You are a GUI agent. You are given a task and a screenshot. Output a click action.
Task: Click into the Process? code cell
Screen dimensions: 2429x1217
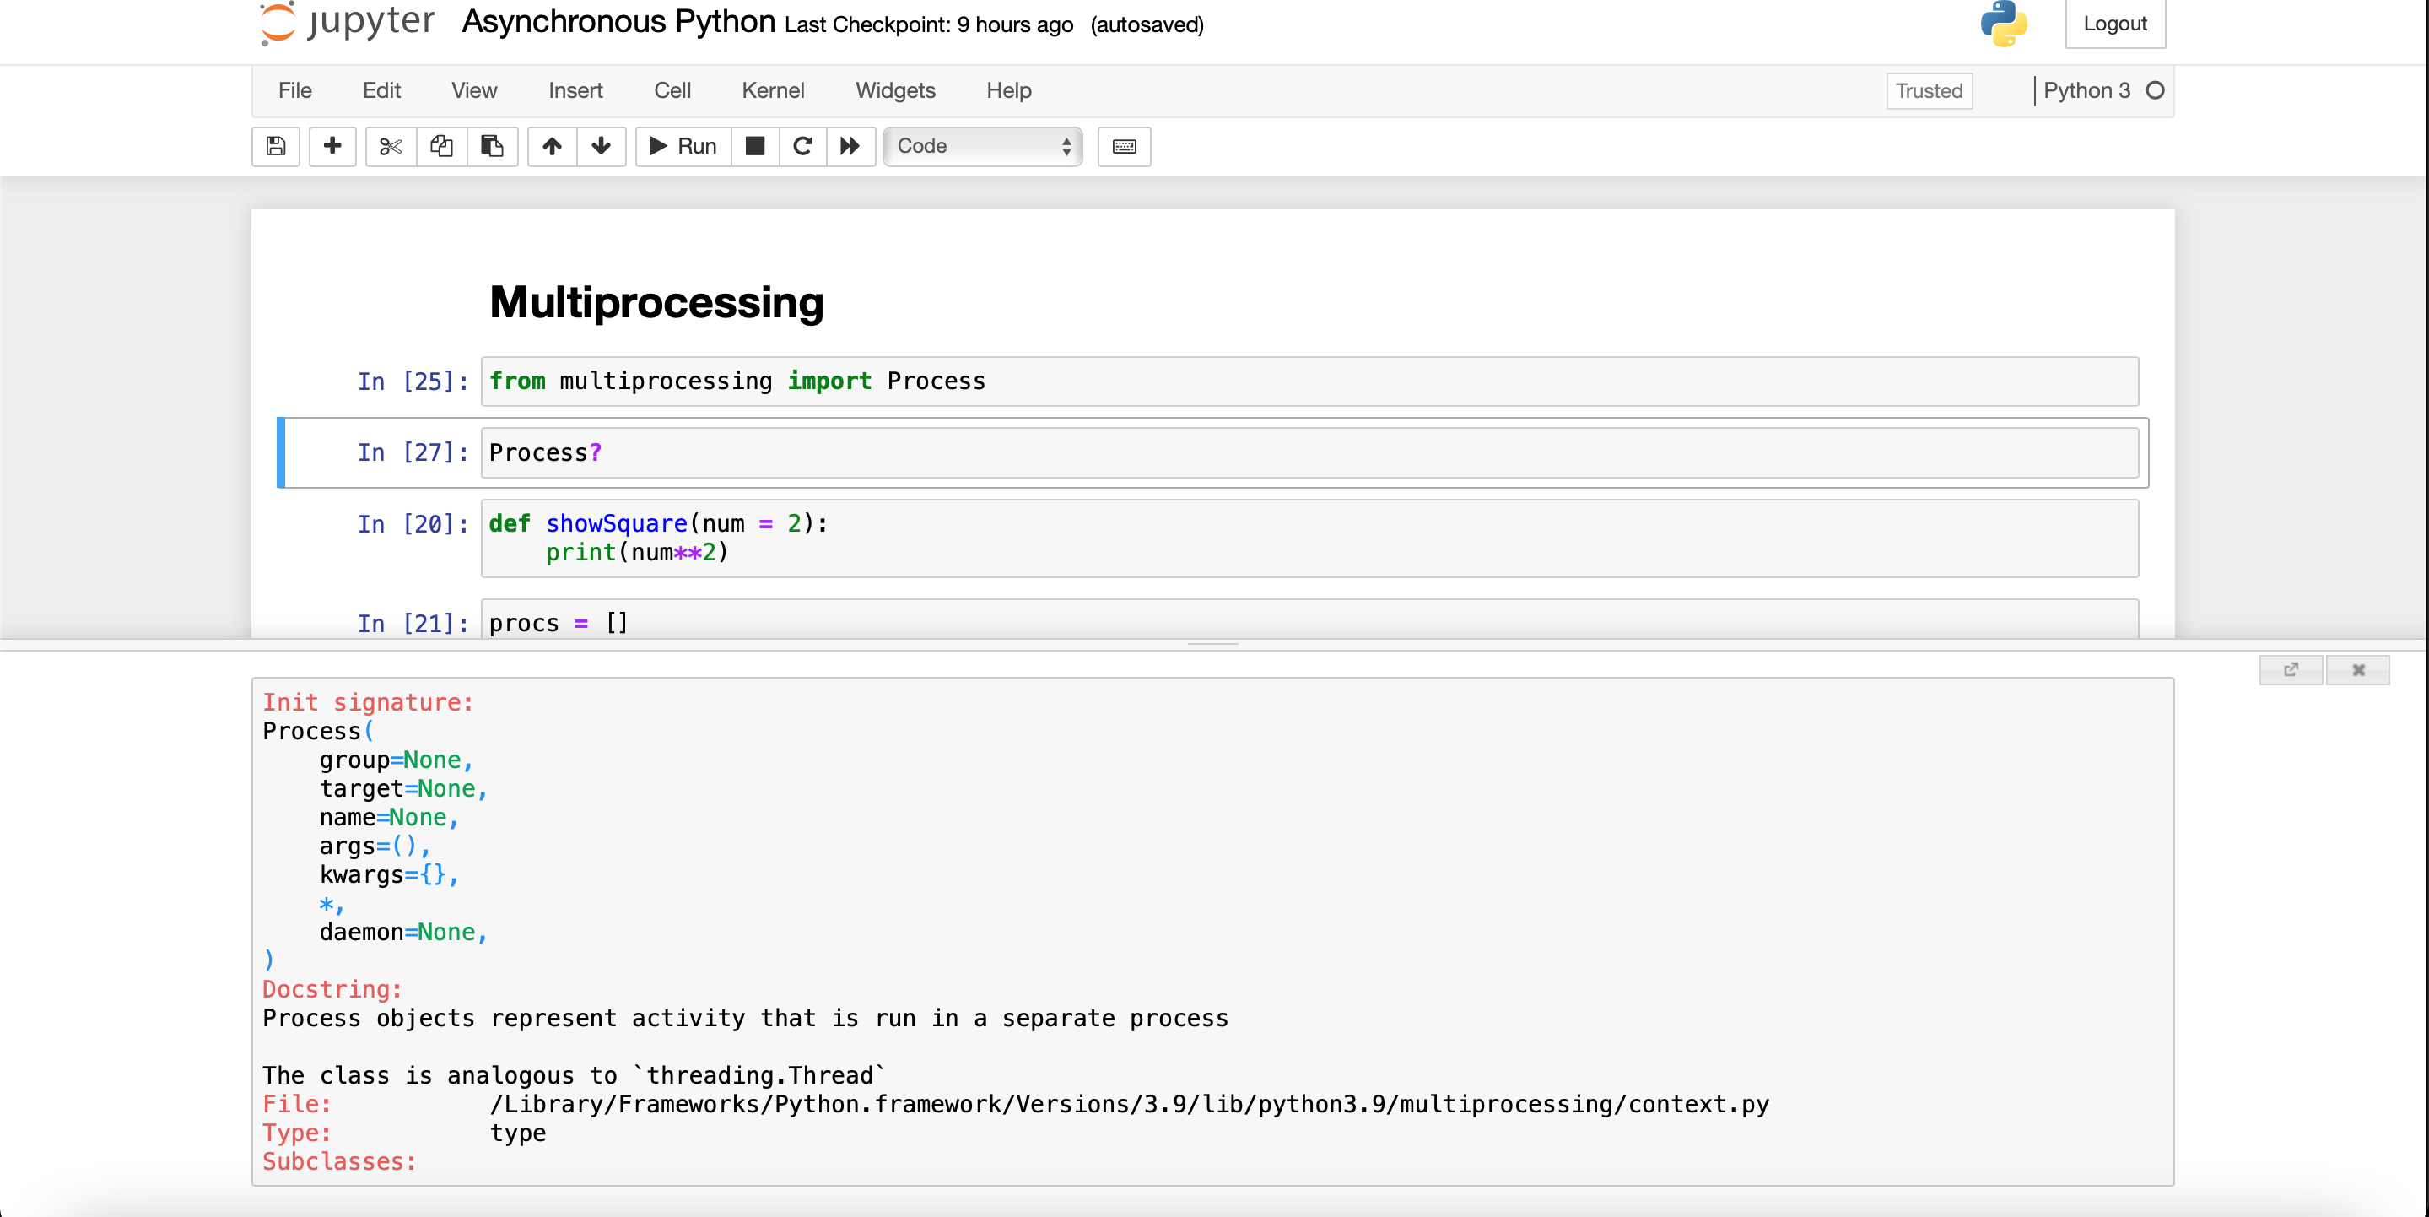1309,453
